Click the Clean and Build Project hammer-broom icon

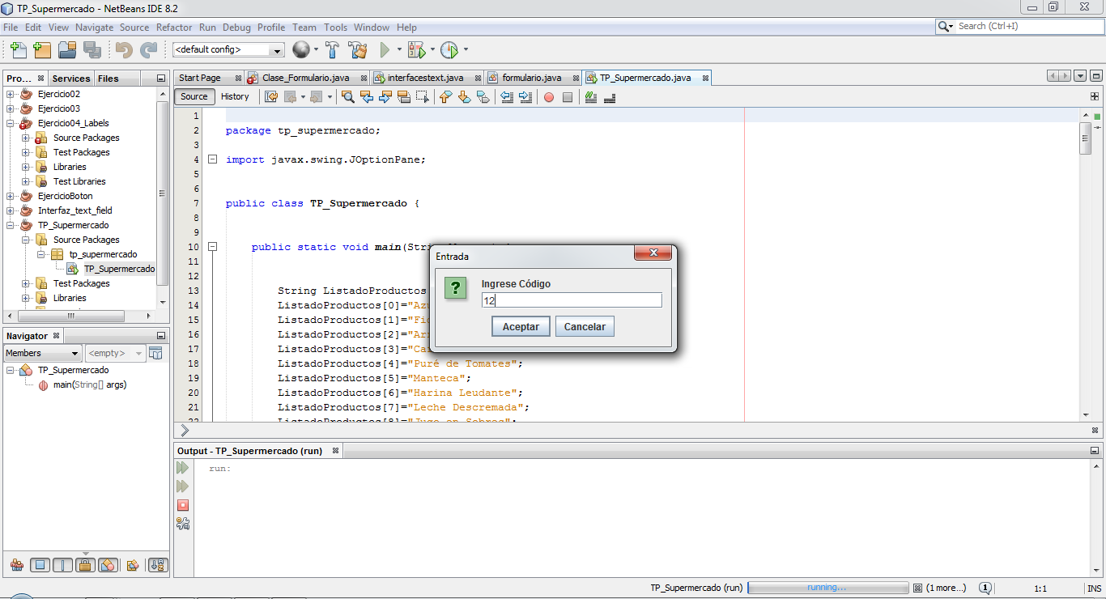coord(358,49)
